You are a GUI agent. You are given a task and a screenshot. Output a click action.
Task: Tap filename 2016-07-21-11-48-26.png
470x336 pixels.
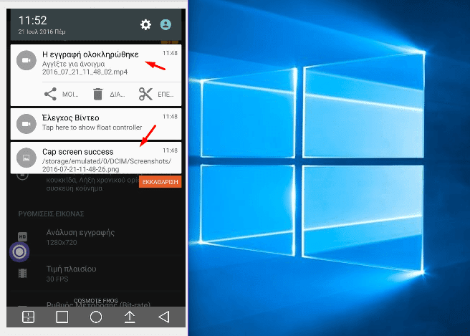point(81,169)
